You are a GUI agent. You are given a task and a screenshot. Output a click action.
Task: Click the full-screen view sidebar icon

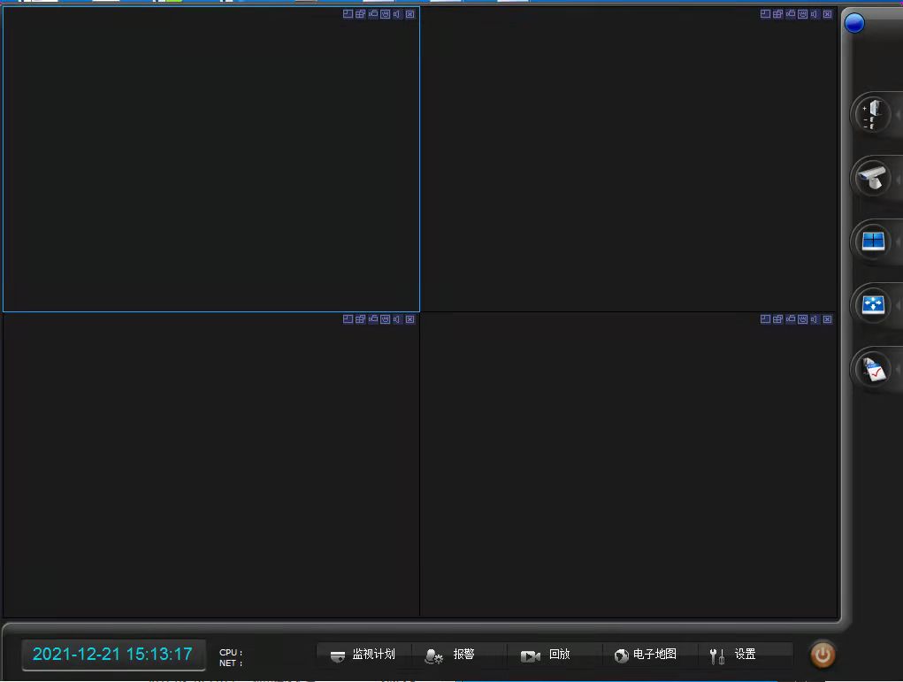(x=873, y=305)
